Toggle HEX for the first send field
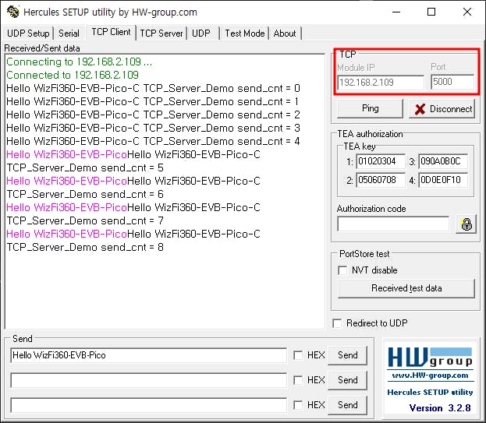The height and width of the screenshot is (423, 486). [298, 355]
